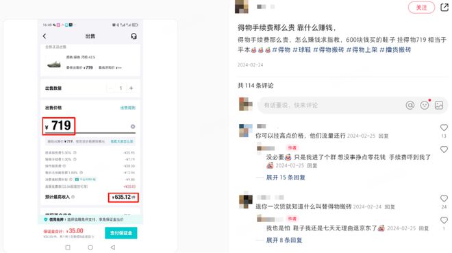Expand 展开 8 条回复 replies
This screenshot has width=452, height=253.
[284, 240]
